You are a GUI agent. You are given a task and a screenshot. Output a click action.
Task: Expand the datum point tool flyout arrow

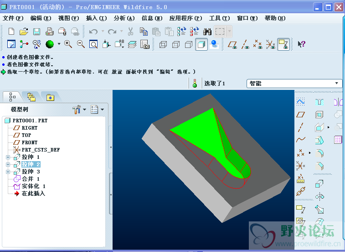tap(310, 153)
